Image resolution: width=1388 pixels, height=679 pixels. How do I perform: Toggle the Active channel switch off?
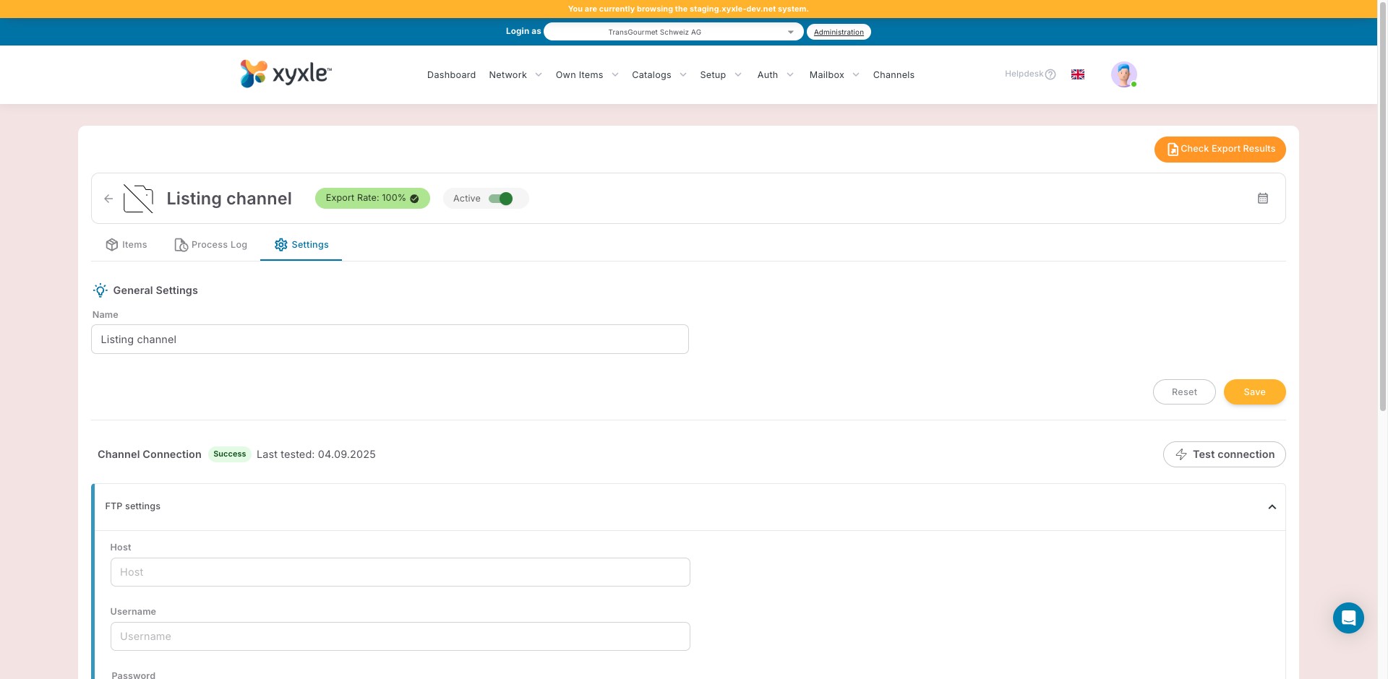pos(500,199)
